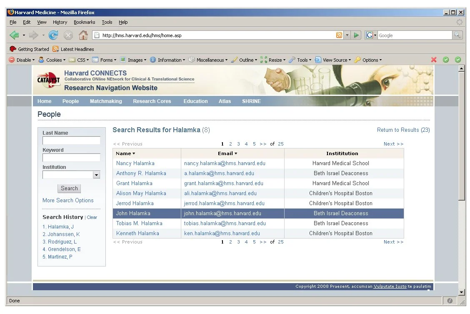Viewport: 470px width, 314px height.
Task: Open the Bookmarks menu
Action: 85,22
